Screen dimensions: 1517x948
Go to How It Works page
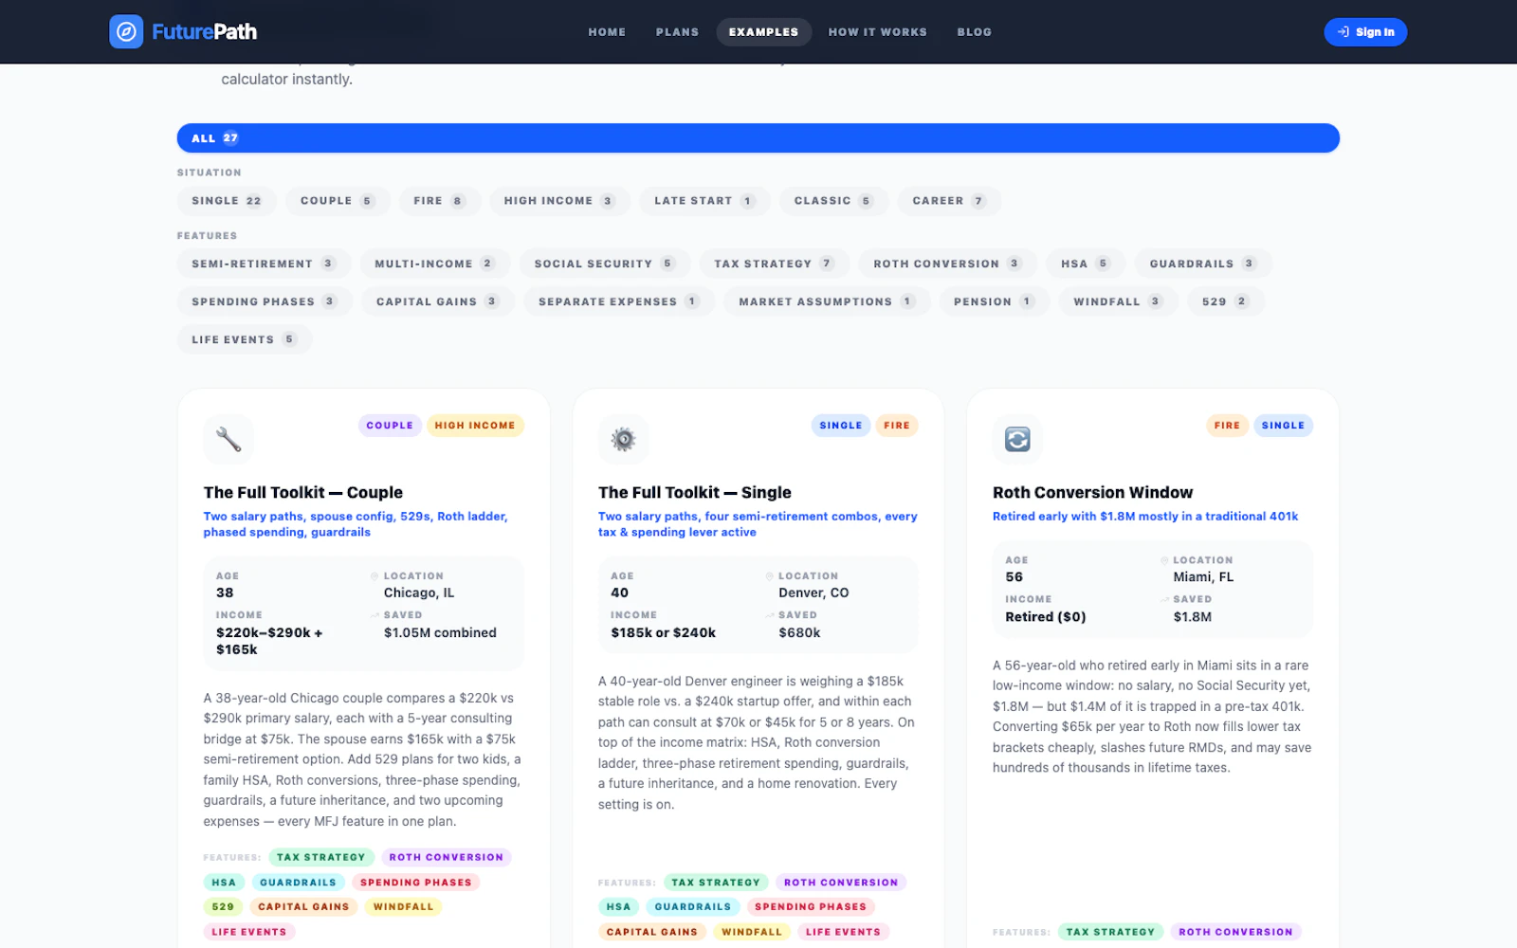pyautogui.click(x=877, y=32)
